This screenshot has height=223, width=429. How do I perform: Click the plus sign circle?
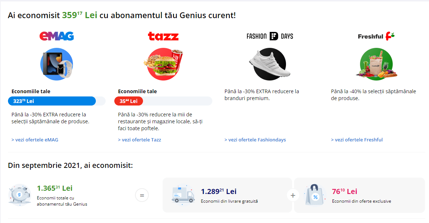click(293, 195)
